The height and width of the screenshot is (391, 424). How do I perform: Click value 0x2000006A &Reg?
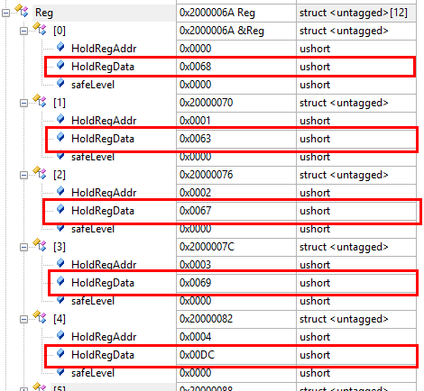tap(222, 31)
